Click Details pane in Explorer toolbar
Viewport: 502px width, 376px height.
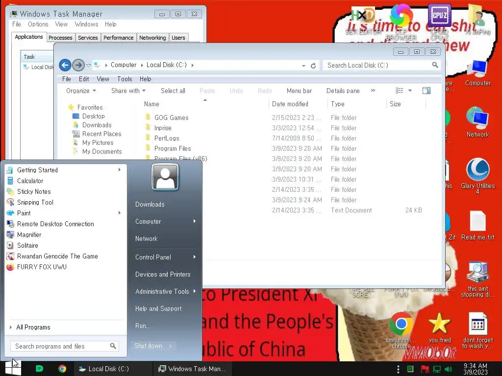343,91
